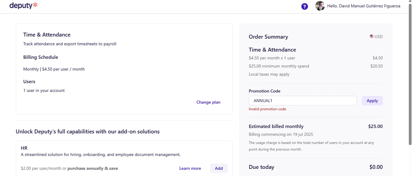Open the help question mark icon
The height and width of the screenshot is (176, 412).
[305, 6]
